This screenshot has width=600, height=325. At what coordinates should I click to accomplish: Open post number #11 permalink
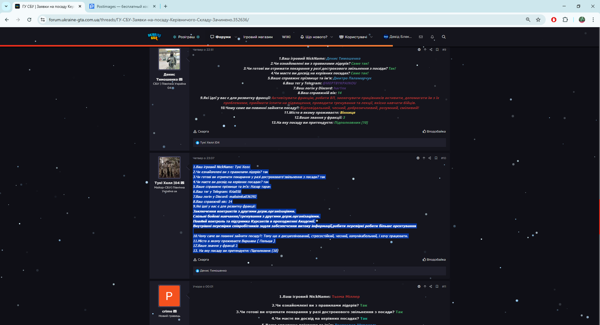(x=444, y=286)
